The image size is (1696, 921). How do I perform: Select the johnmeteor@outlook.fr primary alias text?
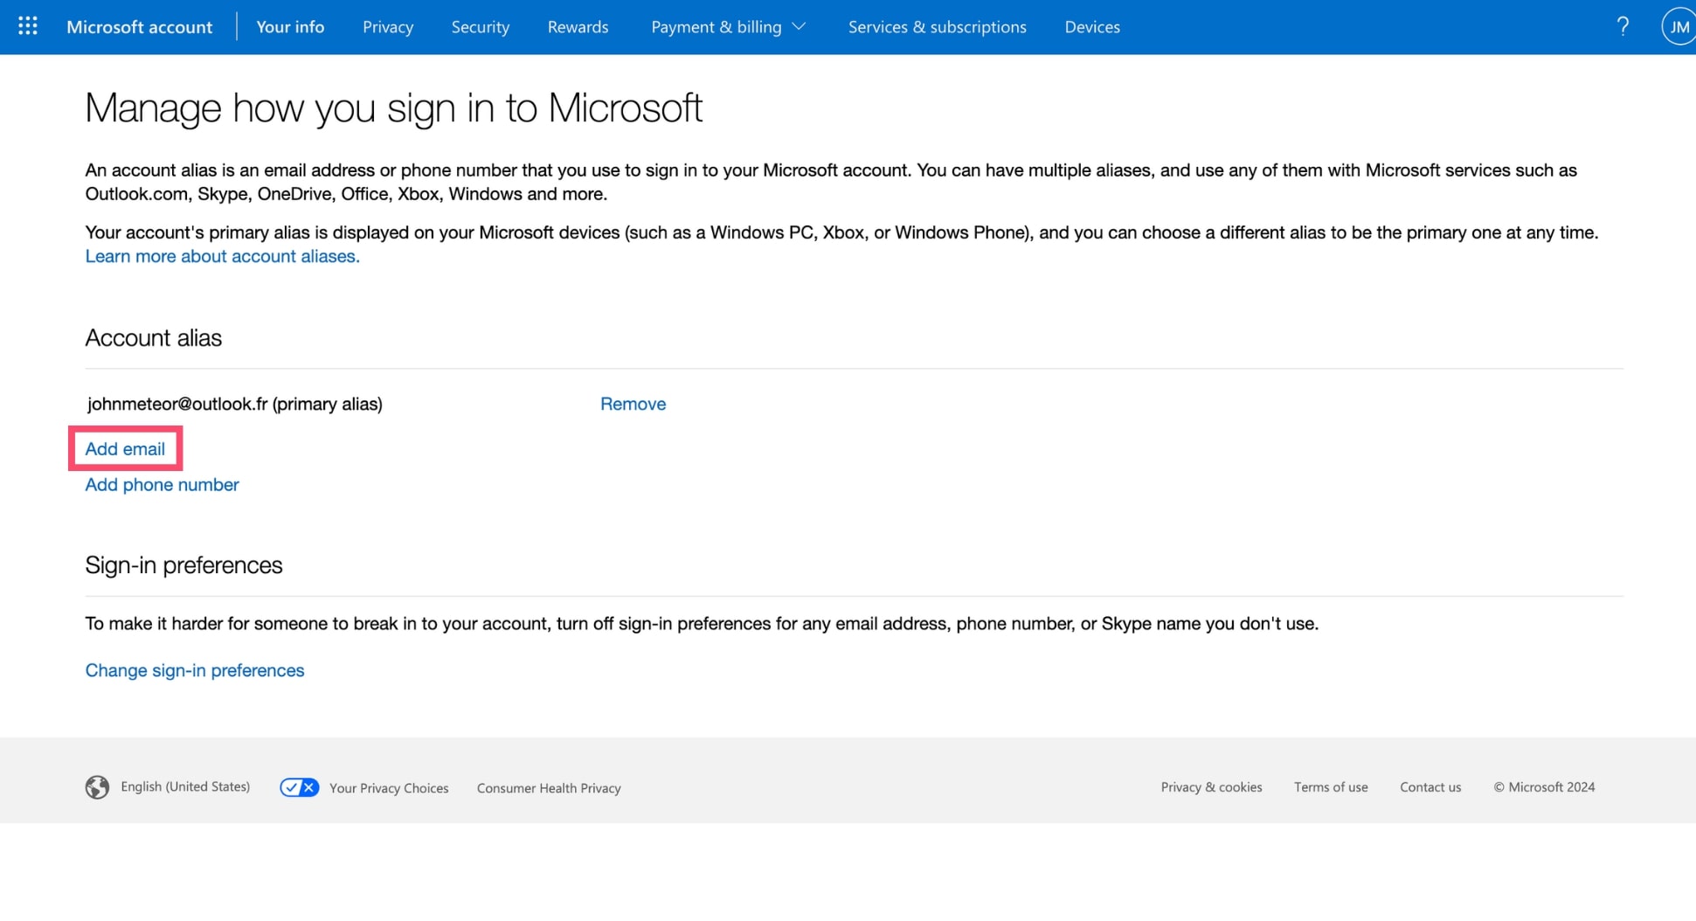tap(235, 404)
